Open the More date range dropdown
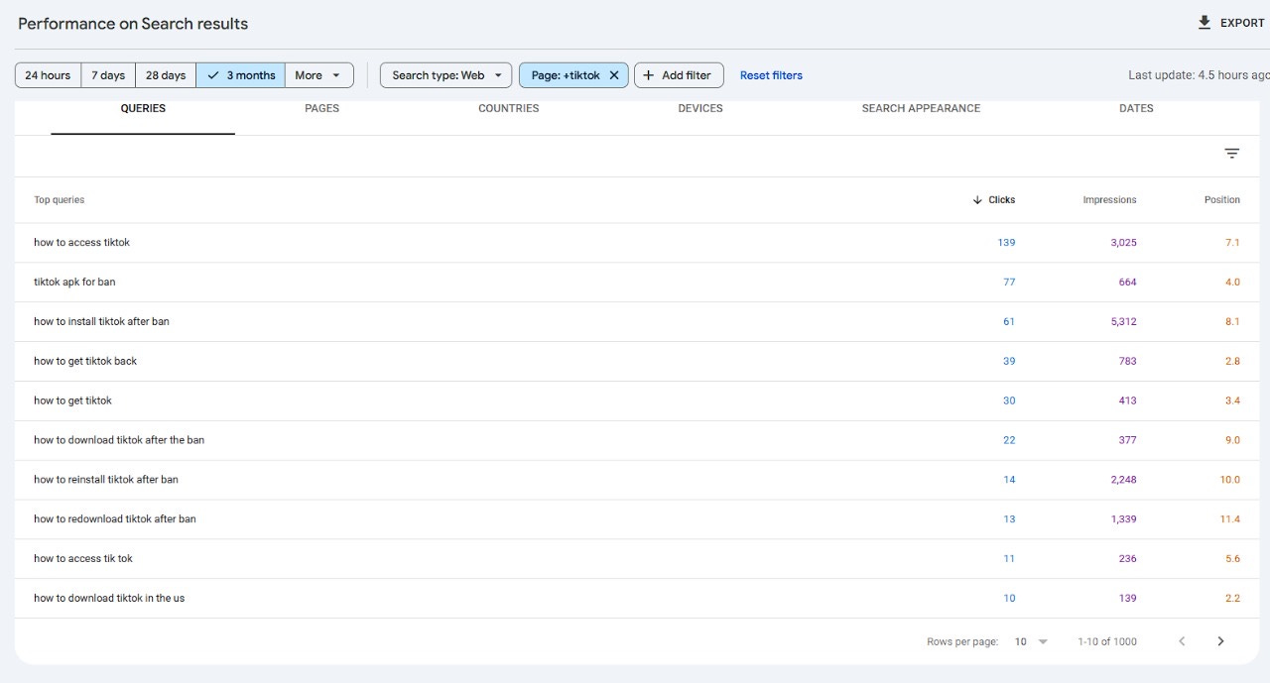The image size is (1270, 683). tap(319, 75)
